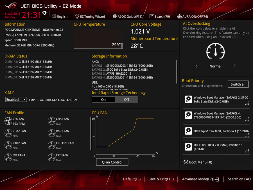This screenshot has height=190, width=253.
Task: Click the 21:31 clock display
Action: [x=31, y=15]
